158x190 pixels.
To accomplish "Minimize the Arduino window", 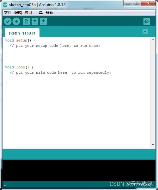I will pos(128,3).
